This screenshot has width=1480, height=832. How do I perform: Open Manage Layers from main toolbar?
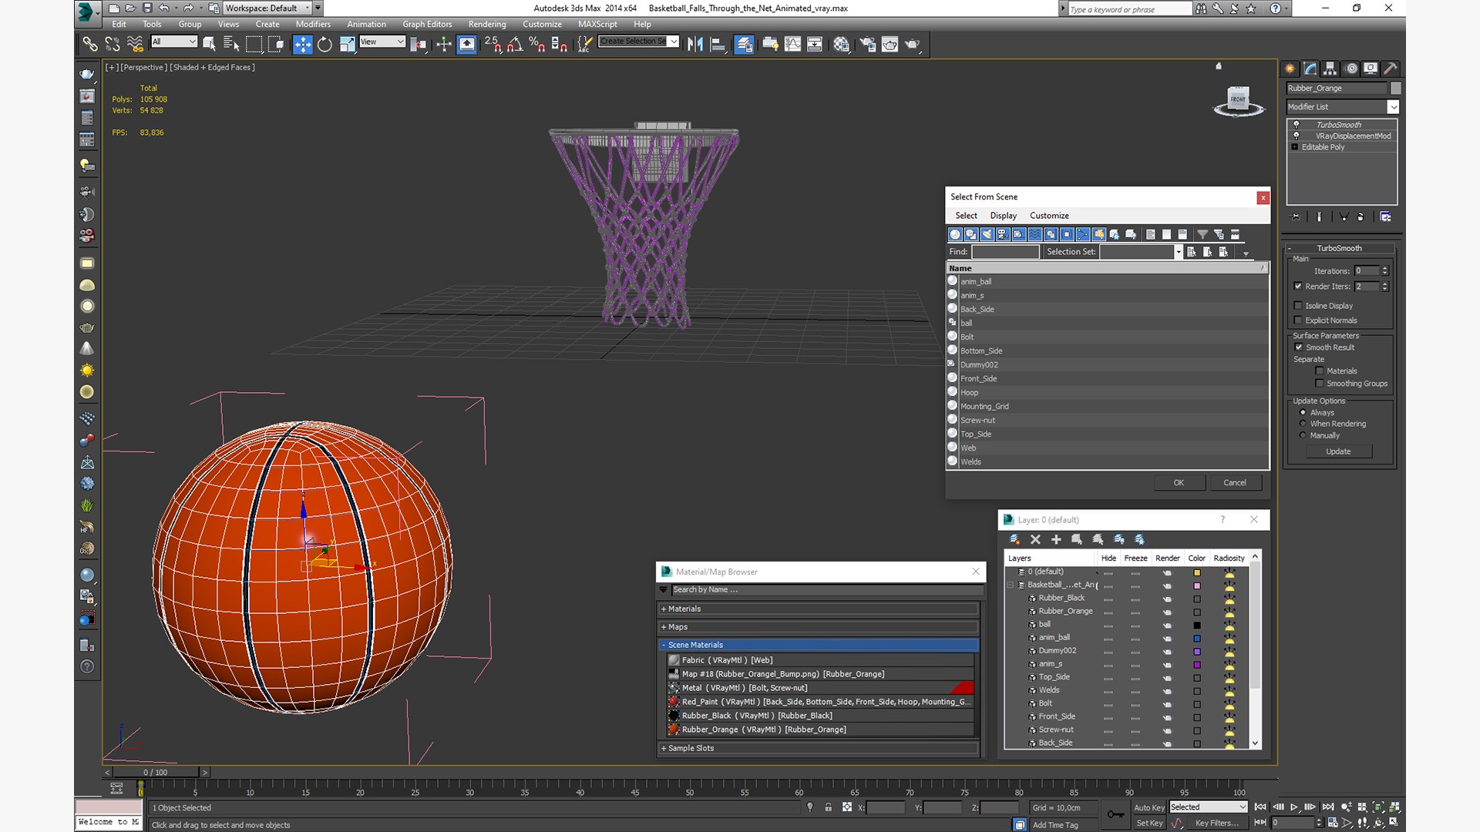pyautogui.click(x=744, y=44)
